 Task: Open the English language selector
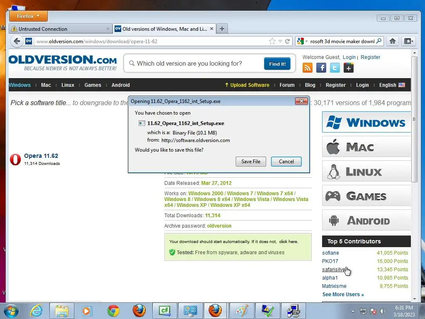[x=392, y=85]
